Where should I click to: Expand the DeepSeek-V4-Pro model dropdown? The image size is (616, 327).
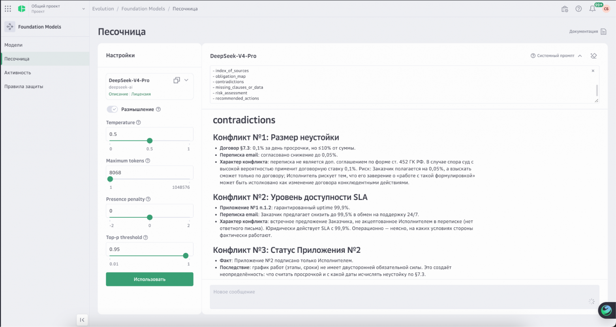[x=186, y=80]
